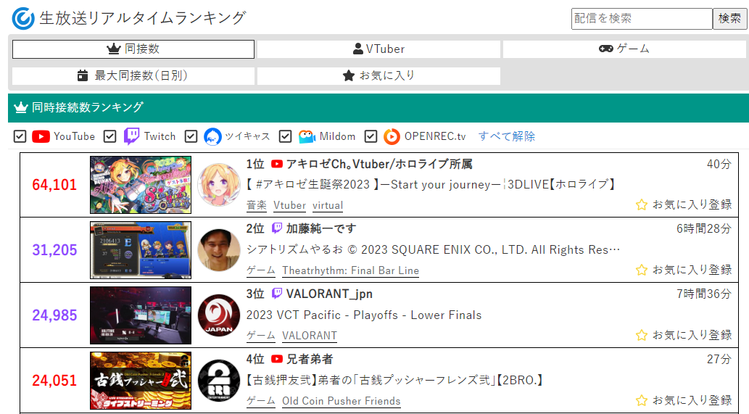The height and width of the screenshot is (414, 749).
Task: Toggle the Mildom filter checkbox
Action: [285, 136]
